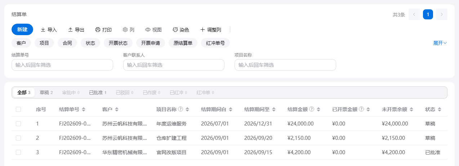Click project cell 年度运维服务
The width and height of the screenshot is (459, 166).
[x=171, y=124]
